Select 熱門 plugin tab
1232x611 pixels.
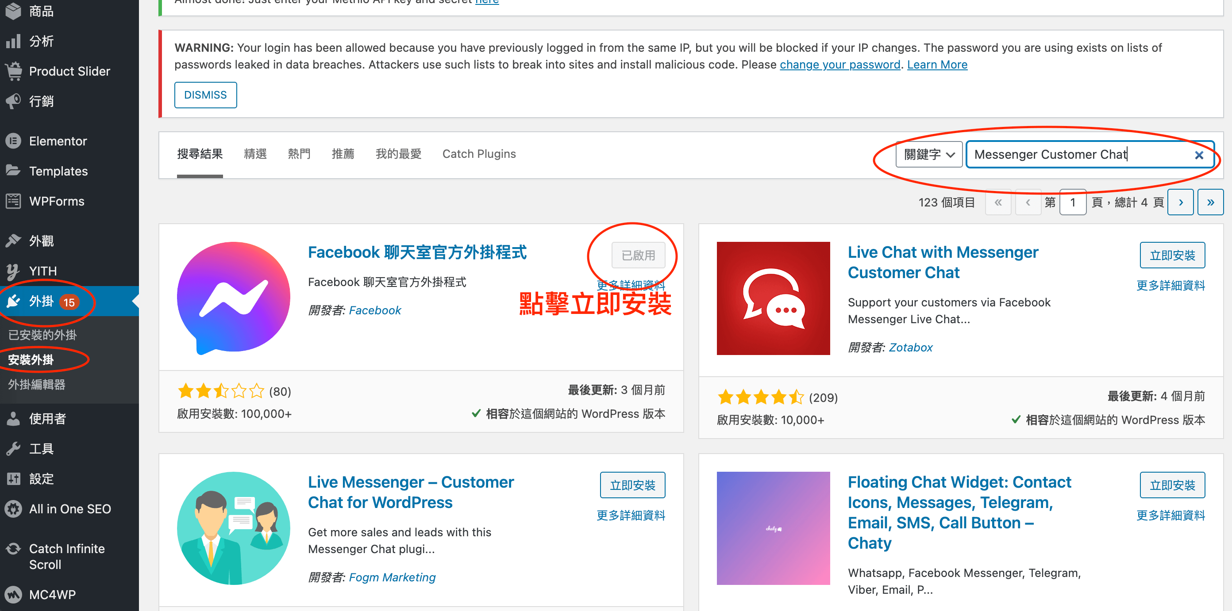tap(300, 153)
